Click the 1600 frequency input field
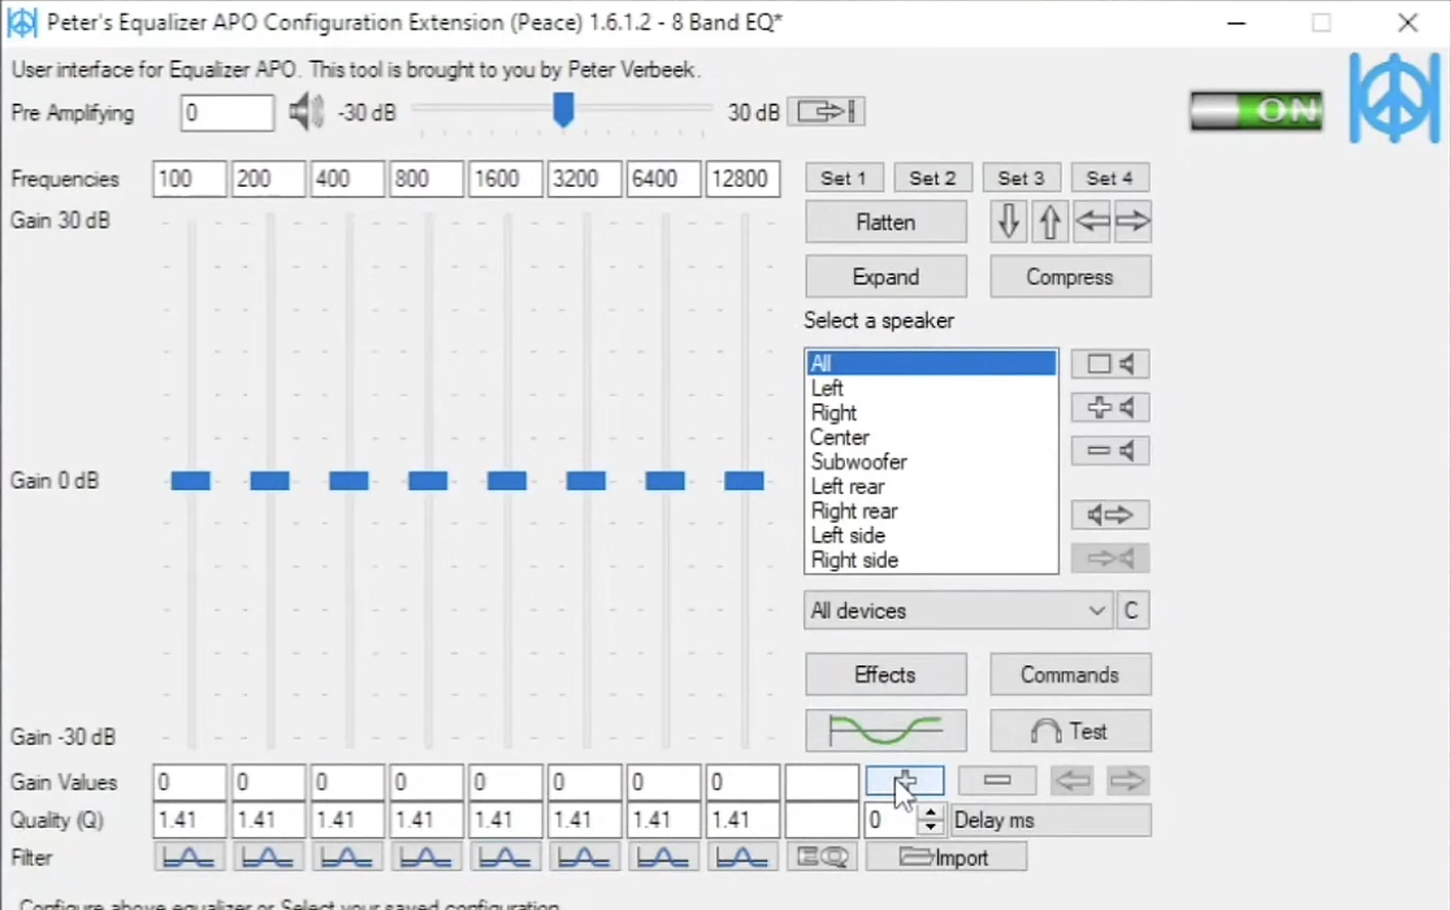The width and height of the screenshot is (1451, 910). (505, 179)
